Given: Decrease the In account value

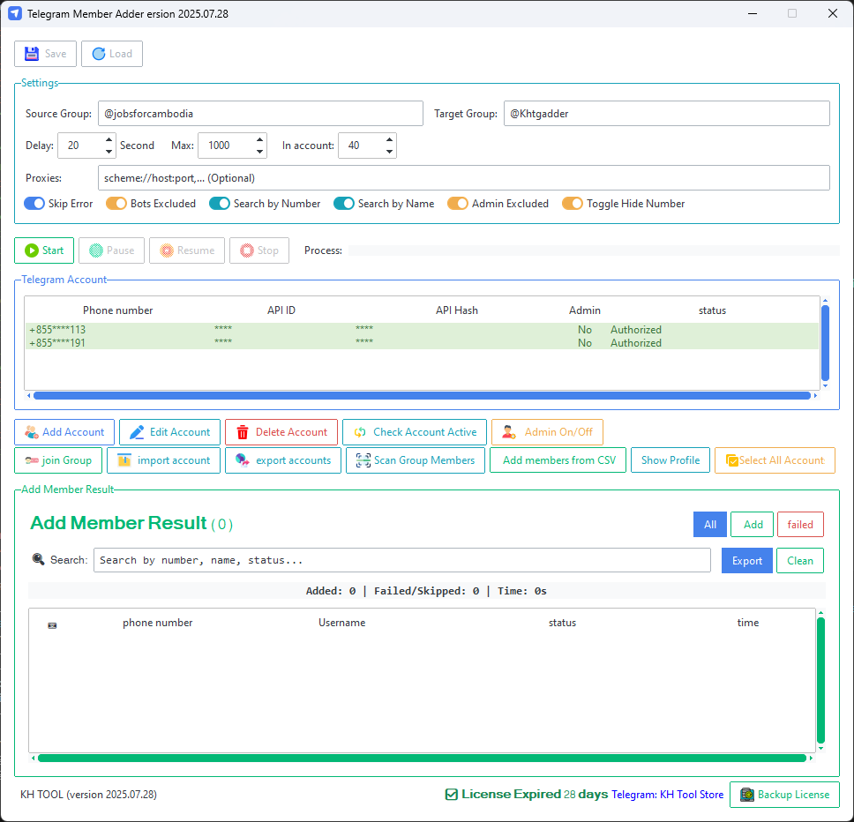Looking at the screenshot, I should coord(389,152).
